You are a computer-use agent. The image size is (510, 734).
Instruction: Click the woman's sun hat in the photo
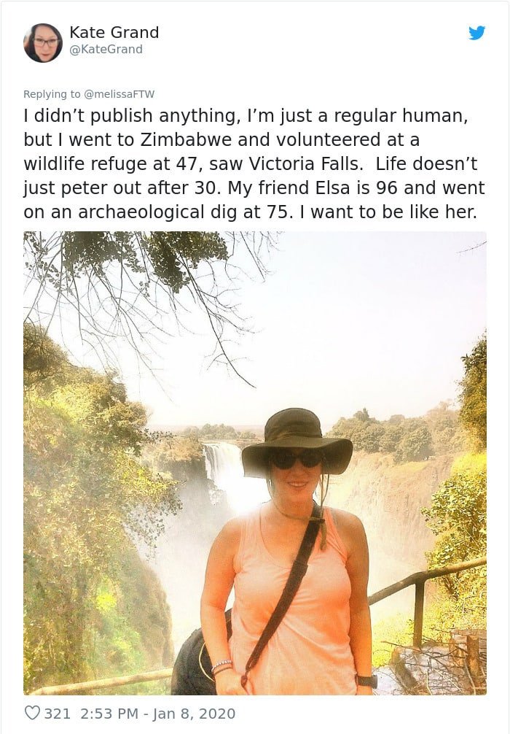tap(295, 438)
